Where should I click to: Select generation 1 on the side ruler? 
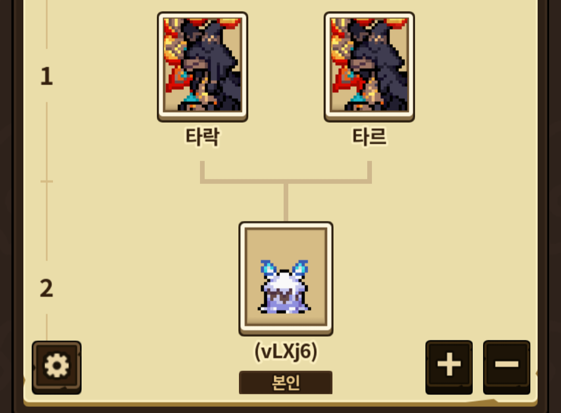47,76
